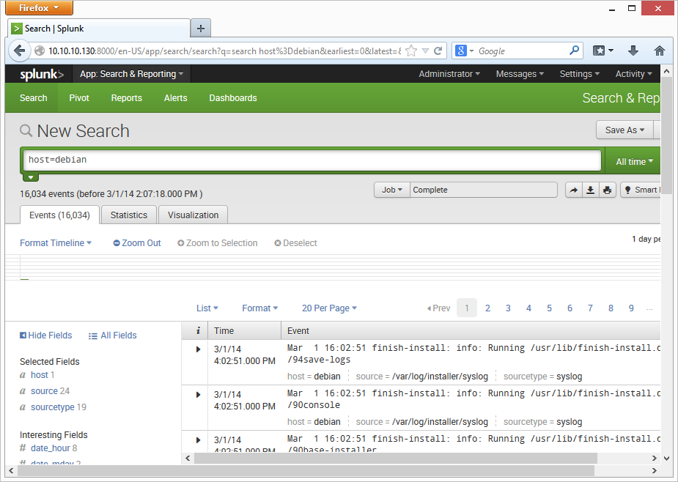Open the Activity menu
Screen dimensions: 678x482
pos(633,74)
